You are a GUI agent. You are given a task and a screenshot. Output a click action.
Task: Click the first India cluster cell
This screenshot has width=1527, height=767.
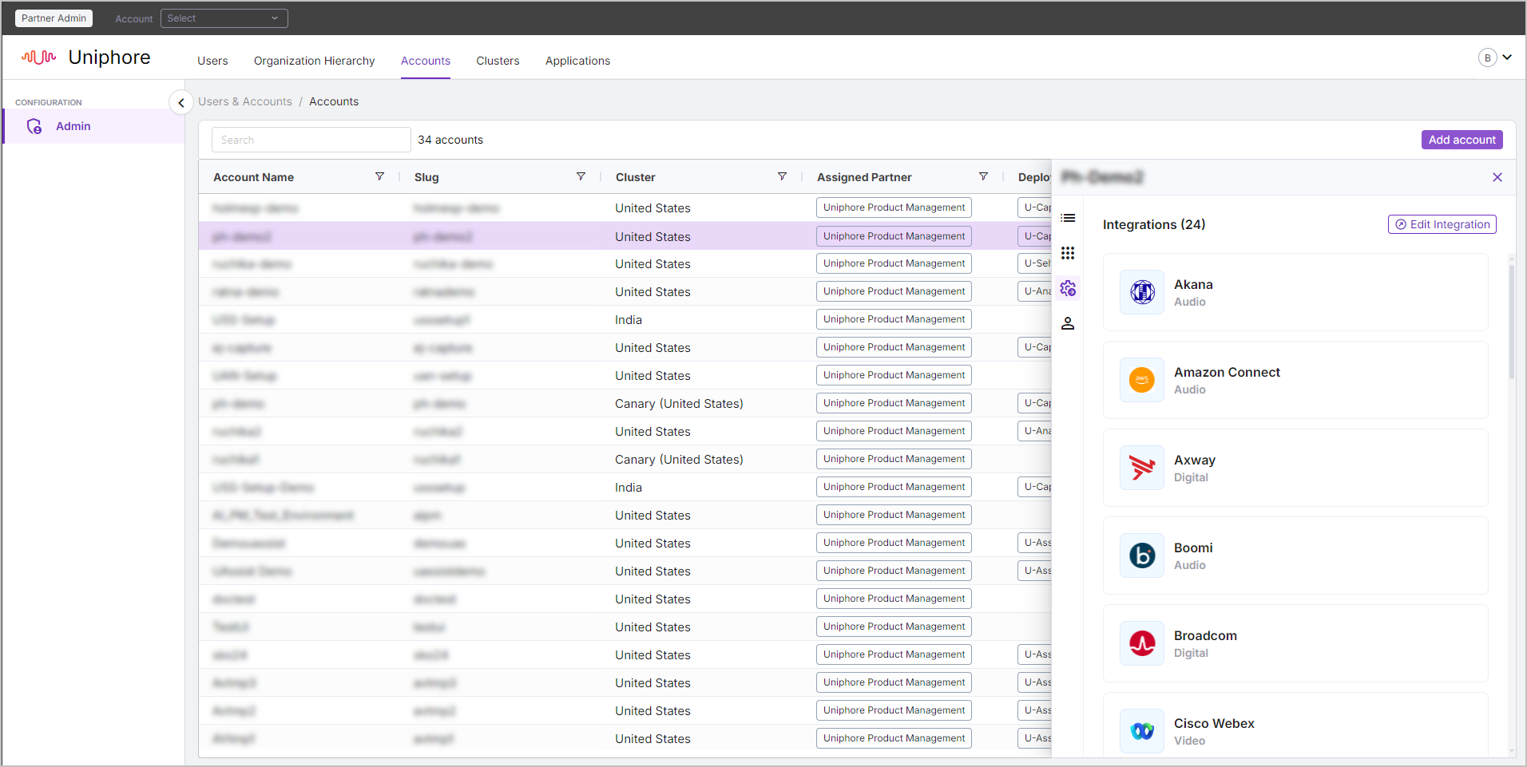(629, 320)
